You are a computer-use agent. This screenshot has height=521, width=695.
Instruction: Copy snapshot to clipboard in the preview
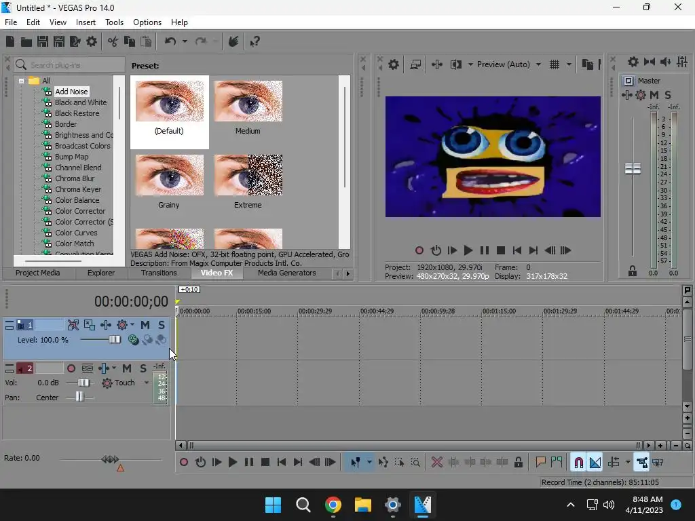tap(587, 64)
